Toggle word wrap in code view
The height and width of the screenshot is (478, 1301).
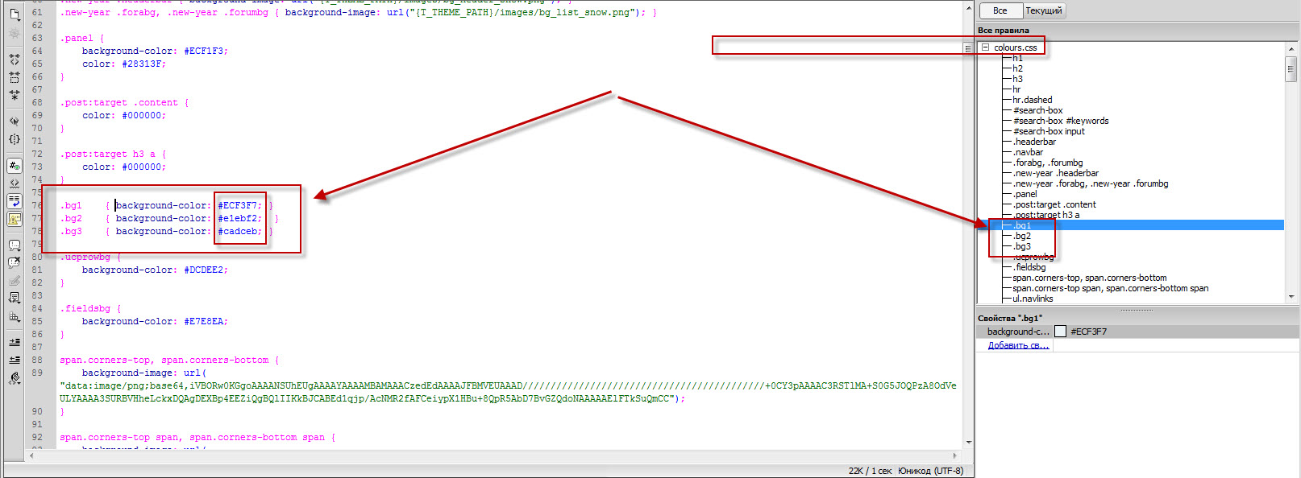click(15, 201)
